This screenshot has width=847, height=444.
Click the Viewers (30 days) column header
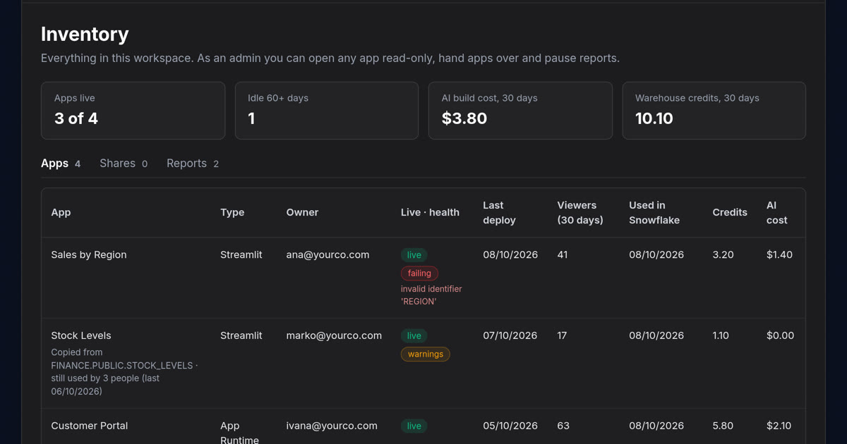click(580, 213)
